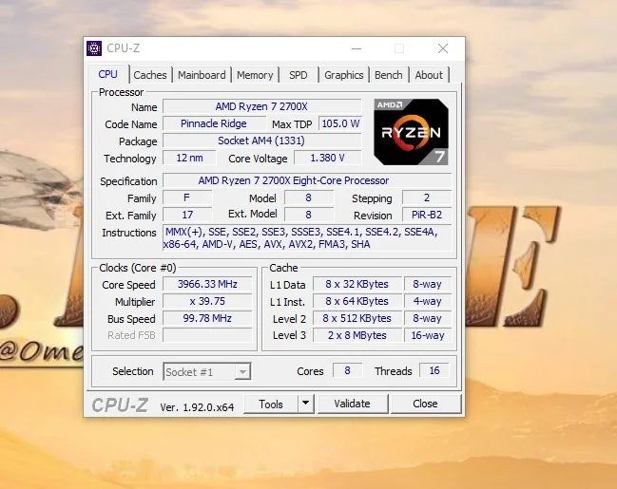Click the Core Speed value 3966.33 MHz
Screen dimensions: 617x489
pyautogui.click(x=207, y=284)
